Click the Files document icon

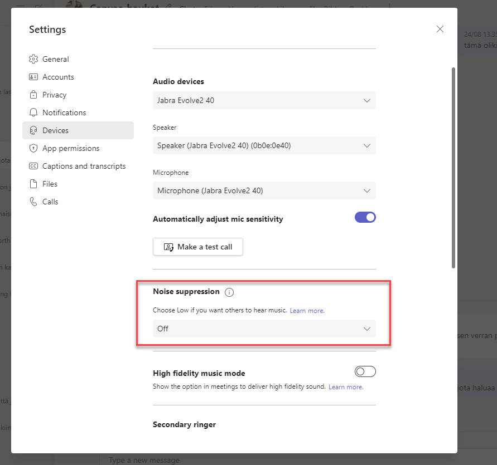point(33,184)
